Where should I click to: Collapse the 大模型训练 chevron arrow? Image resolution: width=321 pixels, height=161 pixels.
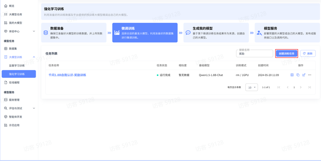(x=34, y=57)
